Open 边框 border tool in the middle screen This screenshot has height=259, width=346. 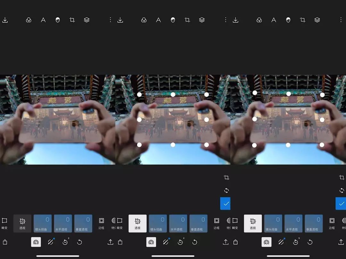coord(217,223)
